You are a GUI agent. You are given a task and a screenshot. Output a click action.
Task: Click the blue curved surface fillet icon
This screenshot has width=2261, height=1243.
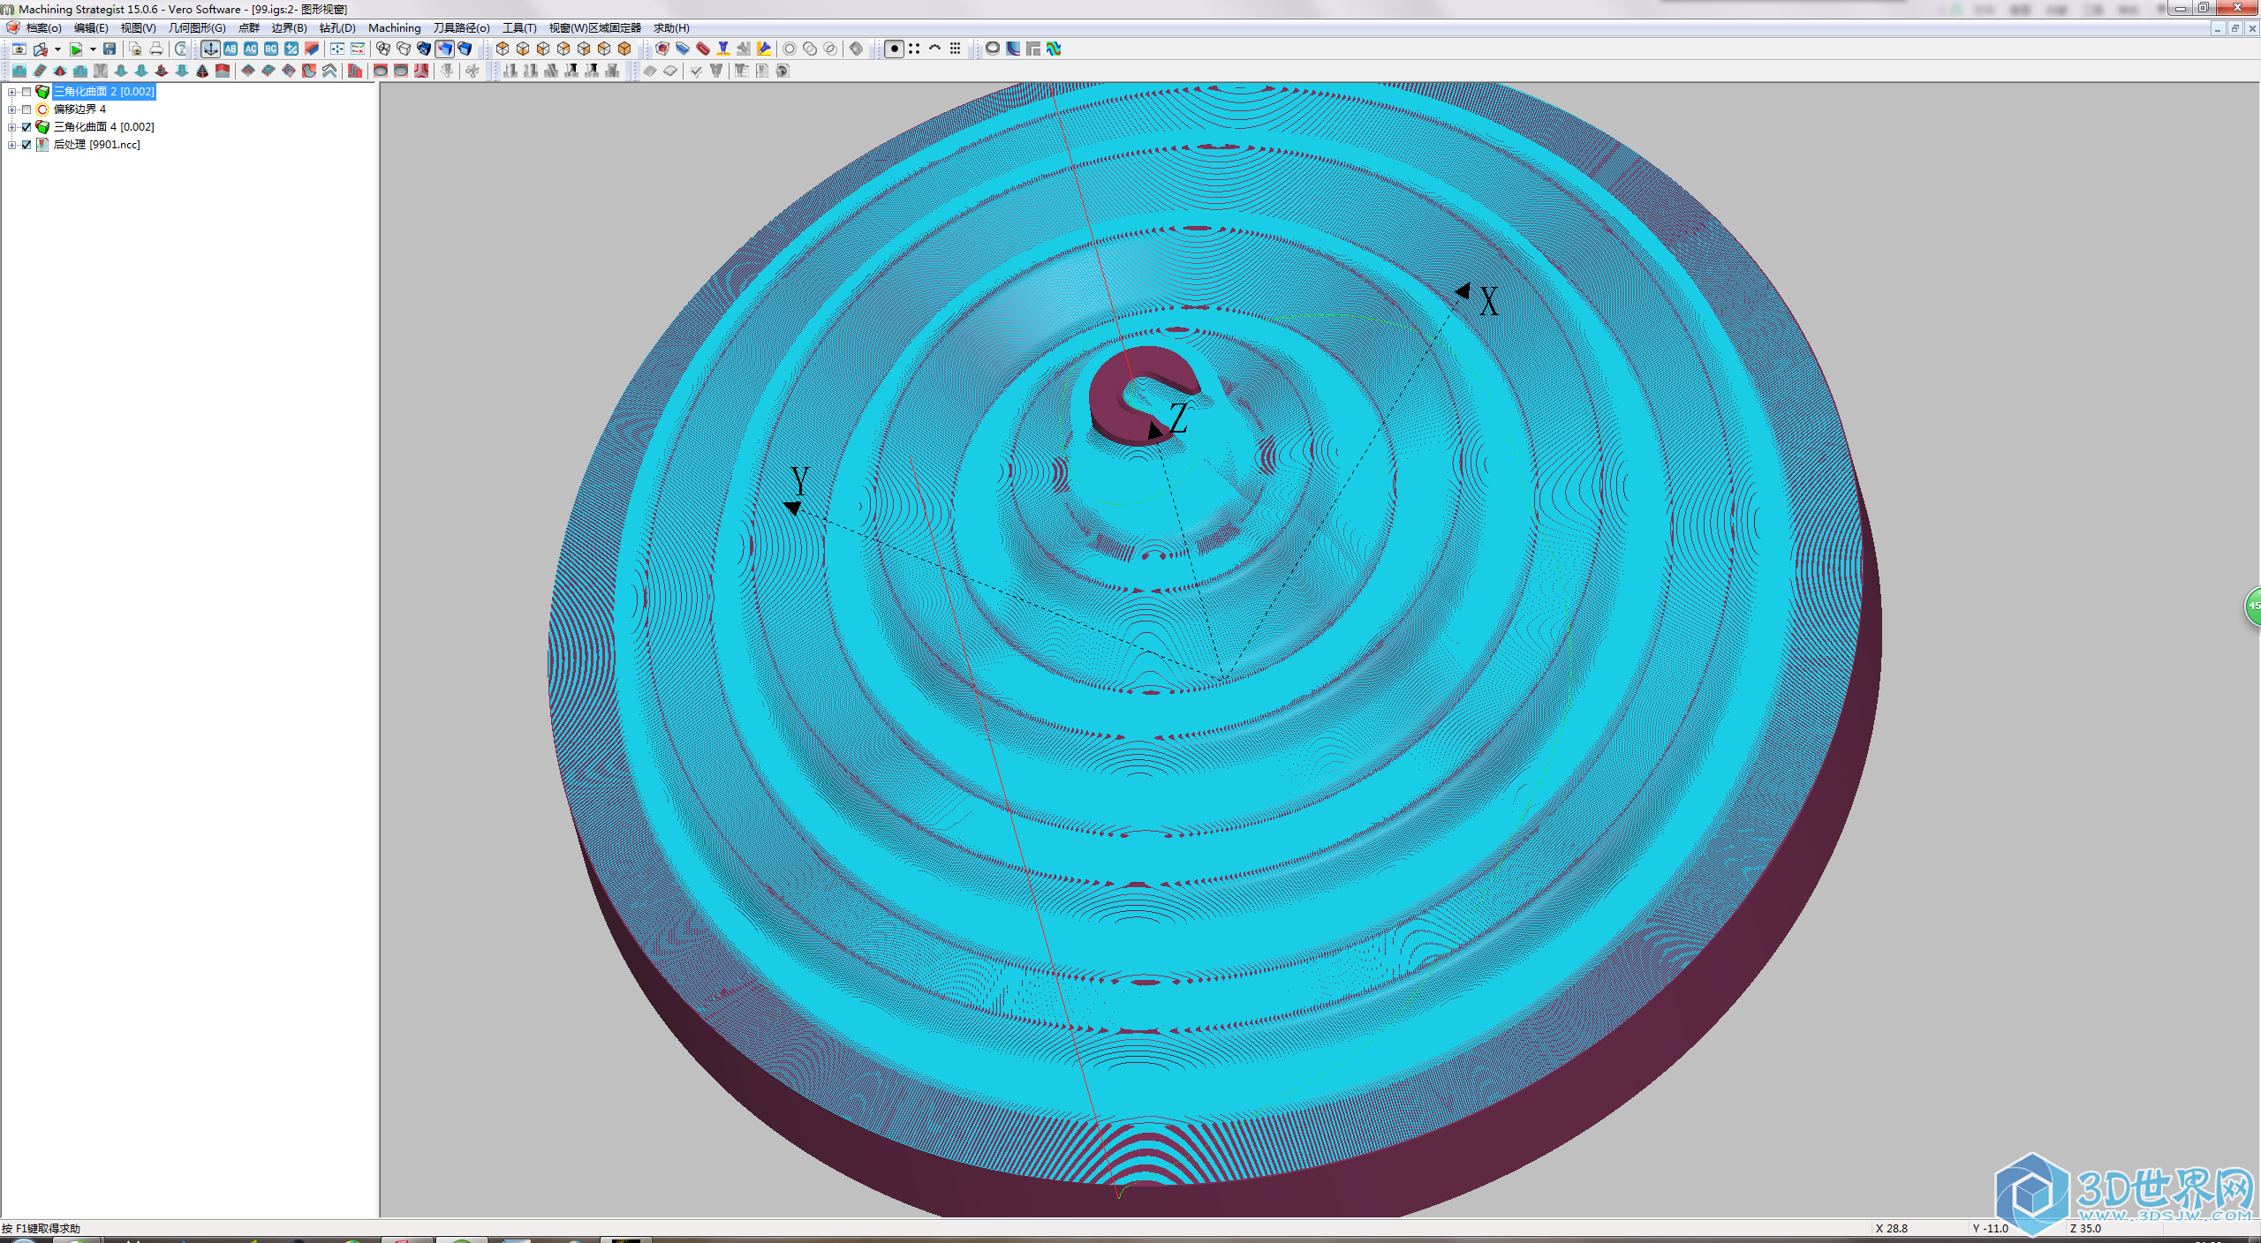(1013, 49)
